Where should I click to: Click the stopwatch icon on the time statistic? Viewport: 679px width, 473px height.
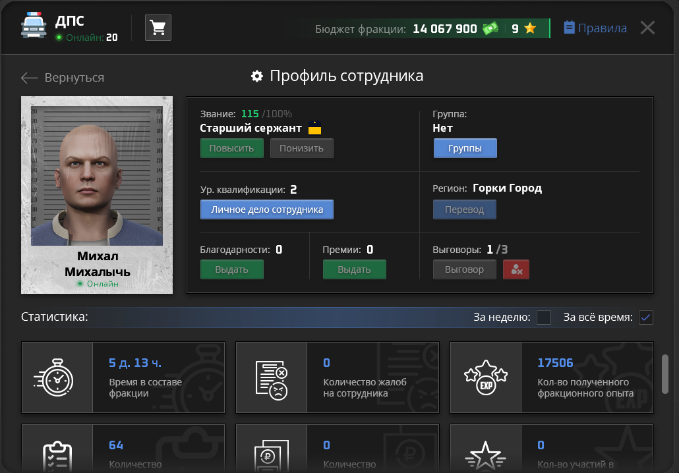click(57, 377)
